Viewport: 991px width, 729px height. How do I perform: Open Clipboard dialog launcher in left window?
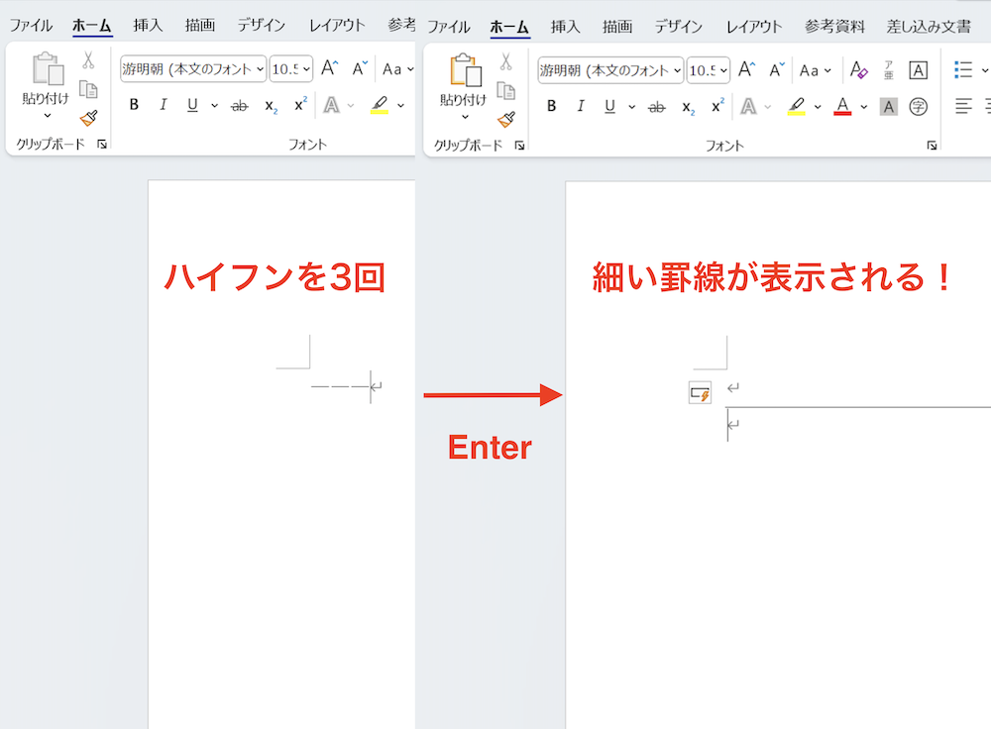(102, 144)
